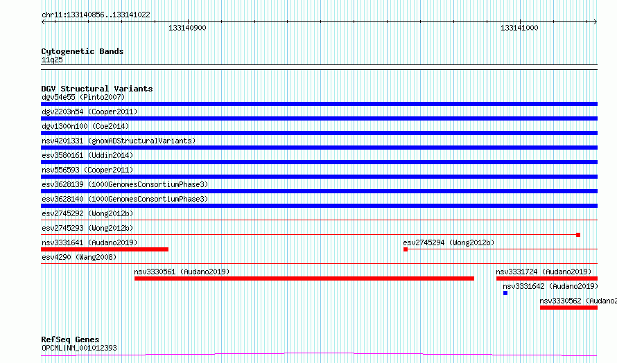The width and height of the screenshot is (617, 363).
Task: Open nsv4201331 (gnomADStructuralVariants) entry
Action: (119, 141)
